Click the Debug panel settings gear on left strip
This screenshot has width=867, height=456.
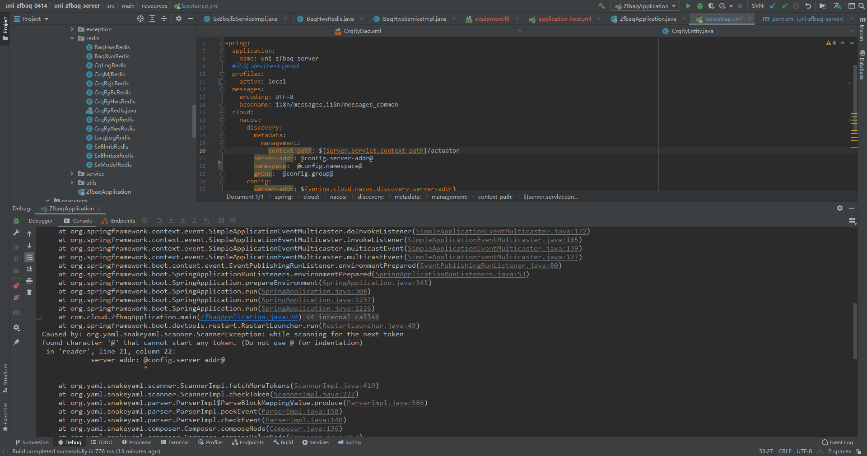(x=16, y=328)
